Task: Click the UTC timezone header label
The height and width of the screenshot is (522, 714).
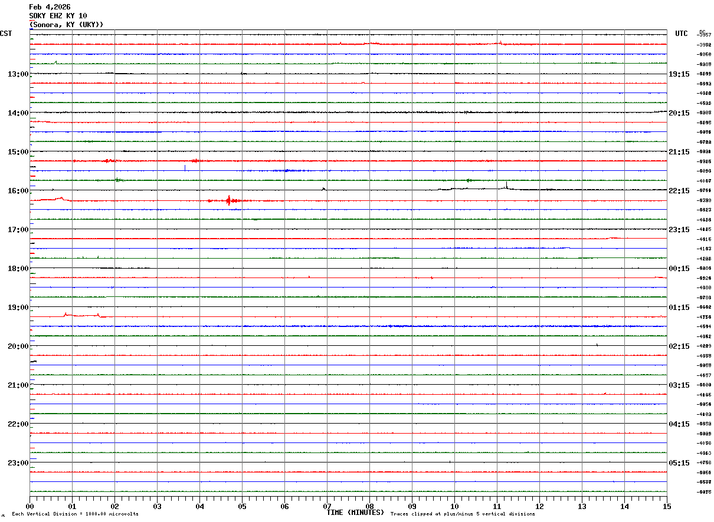Action: tap(682, 34)
